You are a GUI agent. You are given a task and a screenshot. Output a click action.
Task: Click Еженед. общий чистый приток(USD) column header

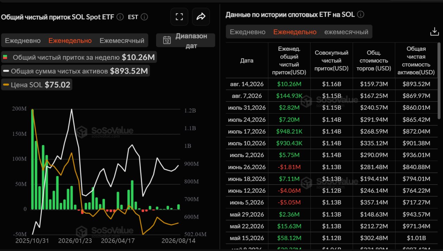click(289, 60)
